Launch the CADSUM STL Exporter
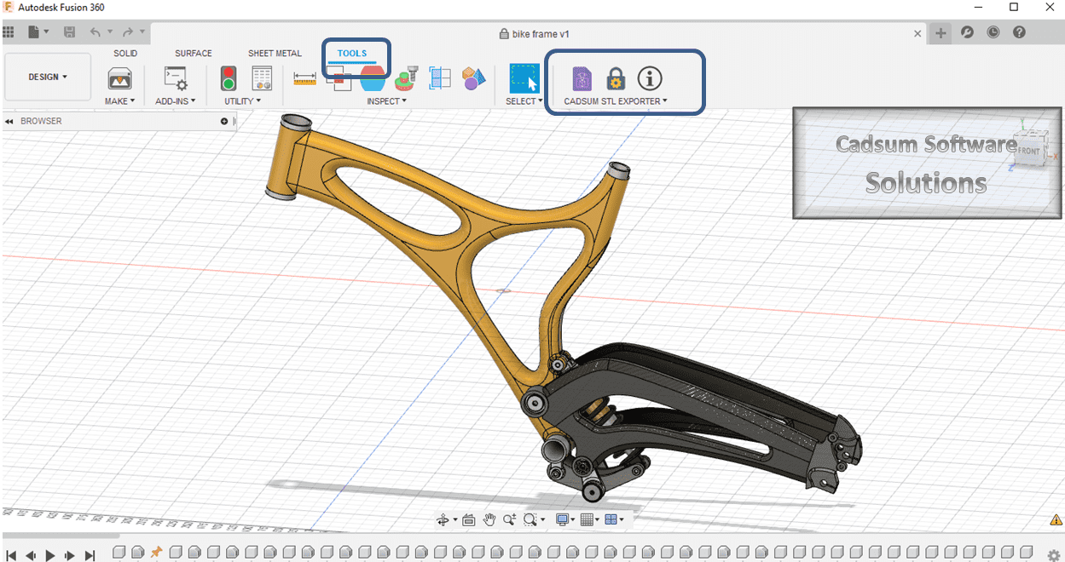 582,79
